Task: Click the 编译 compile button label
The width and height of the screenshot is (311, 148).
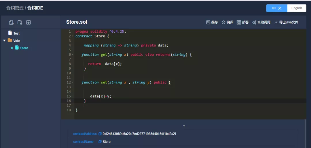Action: pos(230,22)
